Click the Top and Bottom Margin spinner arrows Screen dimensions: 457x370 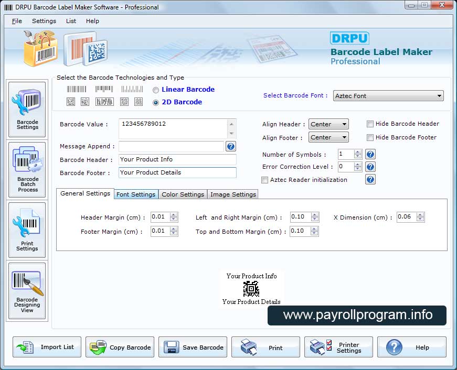(x=314, y=231)
